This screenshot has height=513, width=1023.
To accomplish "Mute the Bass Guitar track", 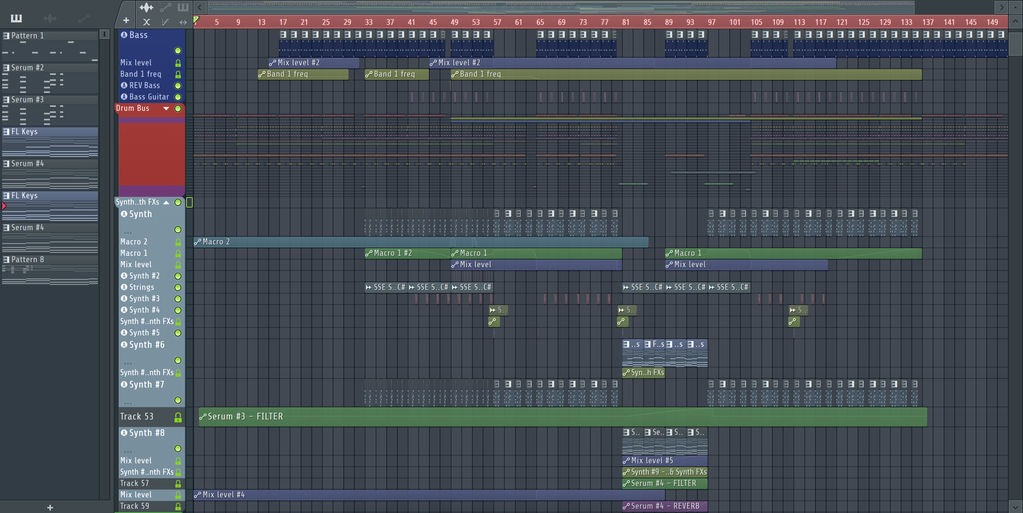I will coord(178,97).
